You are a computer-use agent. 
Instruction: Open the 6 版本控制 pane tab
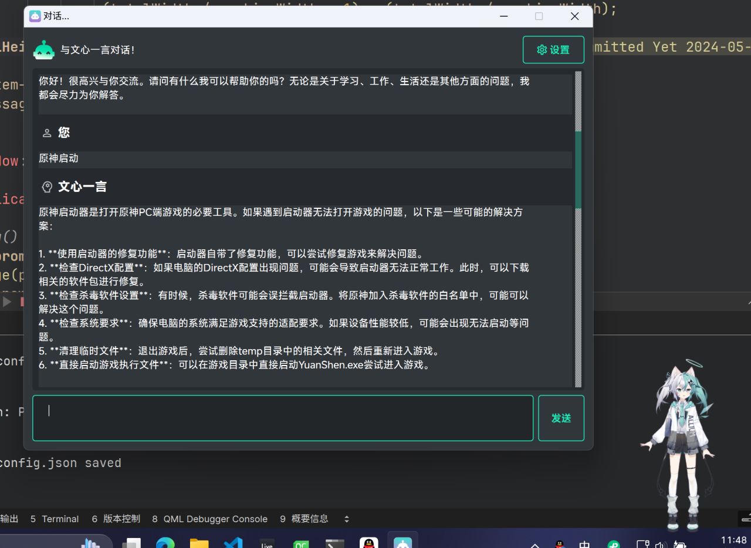point(116,519)
